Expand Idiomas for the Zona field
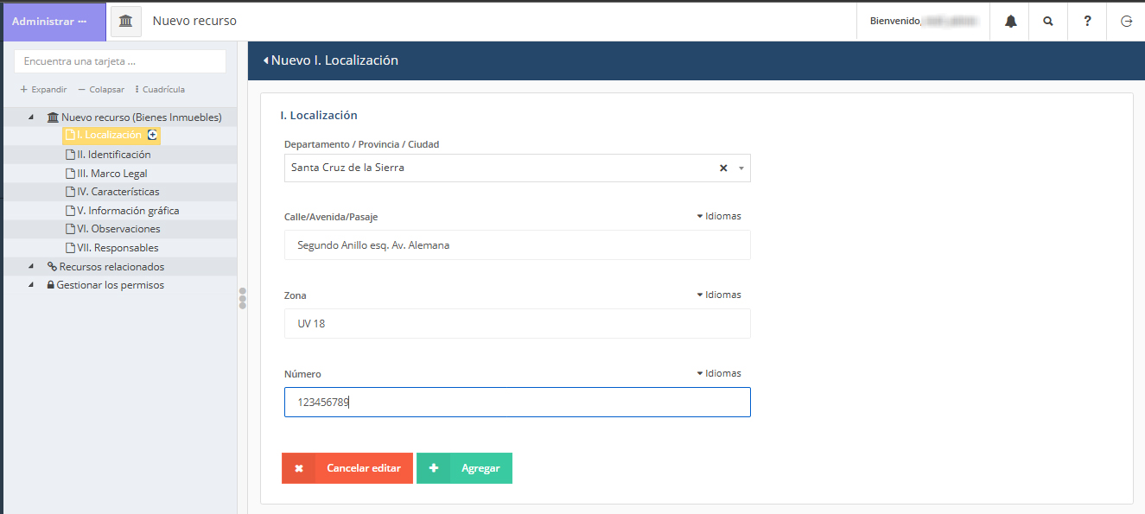Image resolution: width=1145 pixels, height=514 pixels. (719, 295)
